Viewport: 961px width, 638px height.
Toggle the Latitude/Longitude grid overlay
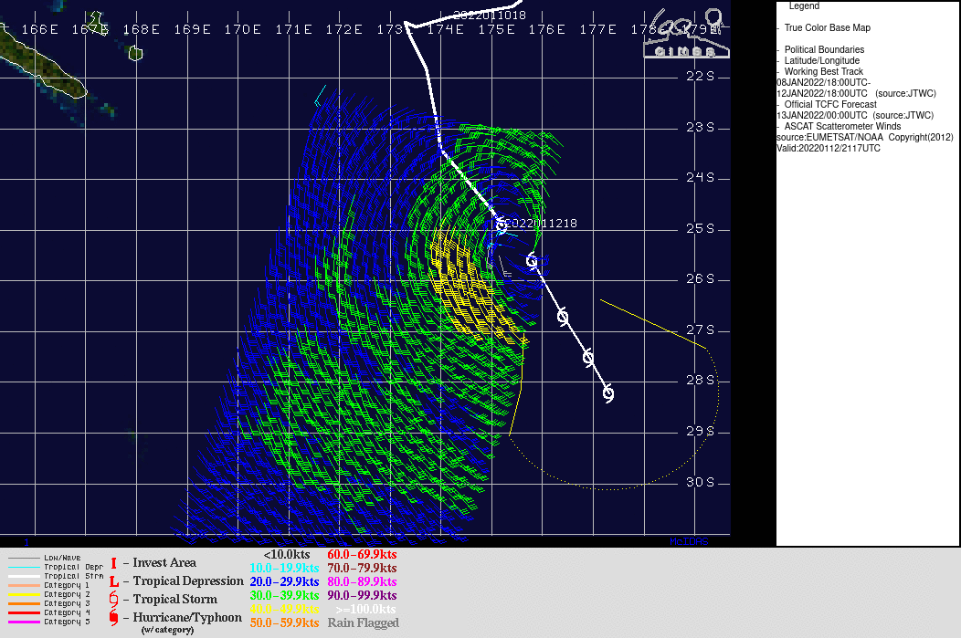pyautogui.click(x=820, y=60)
